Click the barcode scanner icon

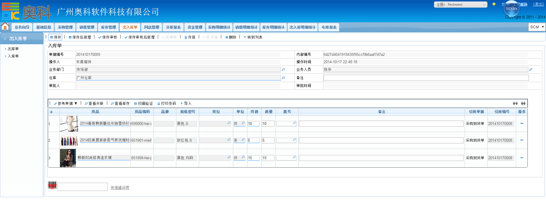tap(52, 185)
